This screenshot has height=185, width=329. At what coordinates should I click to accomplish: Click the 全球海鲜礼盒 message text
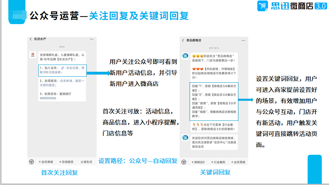coord(62,57)
